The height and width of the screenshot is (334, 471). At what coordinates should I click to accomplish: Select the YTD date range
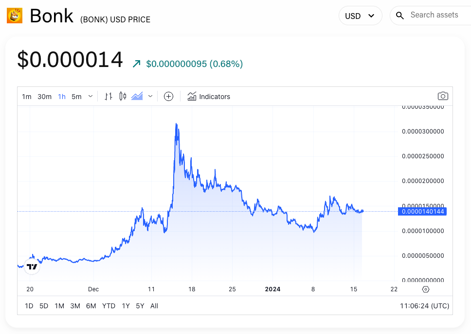point(109,306)
